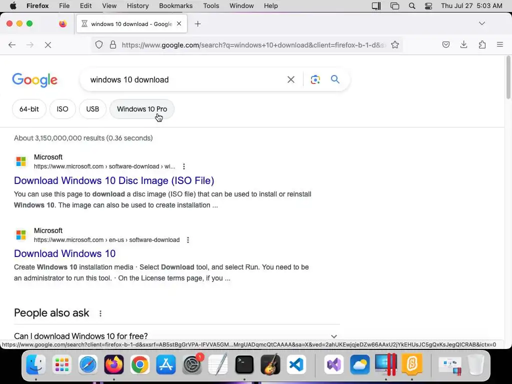Filter results by ISO chip
The width and height of the screenshot is (512, 384).
pyautogui.click(x=62, y=109)
